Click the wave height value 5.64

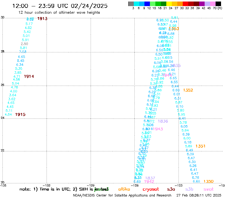[x=185, y=130]
